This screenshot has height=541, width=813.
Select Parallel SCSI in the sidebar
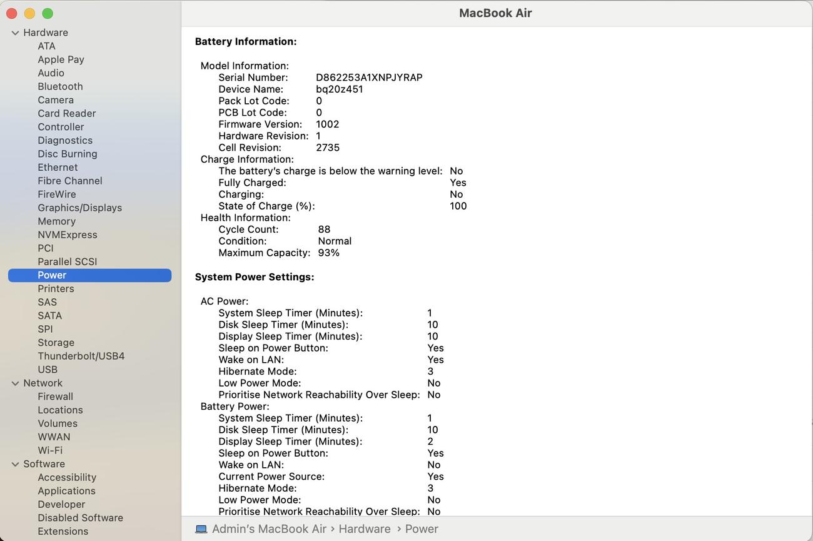pyautogui.click(x=67, y=261)
